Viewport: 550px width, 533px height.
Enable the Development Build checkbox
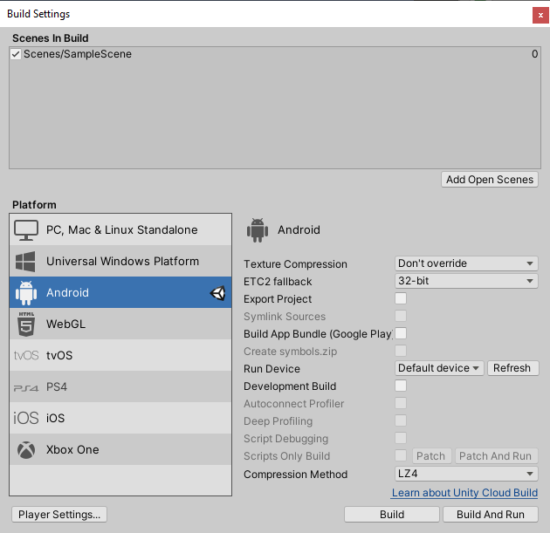click(x=401, y=386)
